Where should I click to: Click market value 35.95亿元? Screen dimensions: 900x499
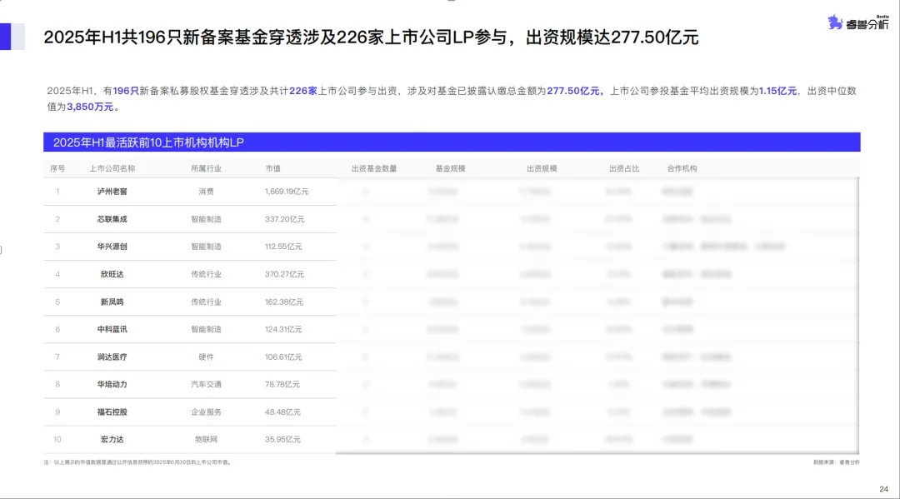(x=282, y=439)
